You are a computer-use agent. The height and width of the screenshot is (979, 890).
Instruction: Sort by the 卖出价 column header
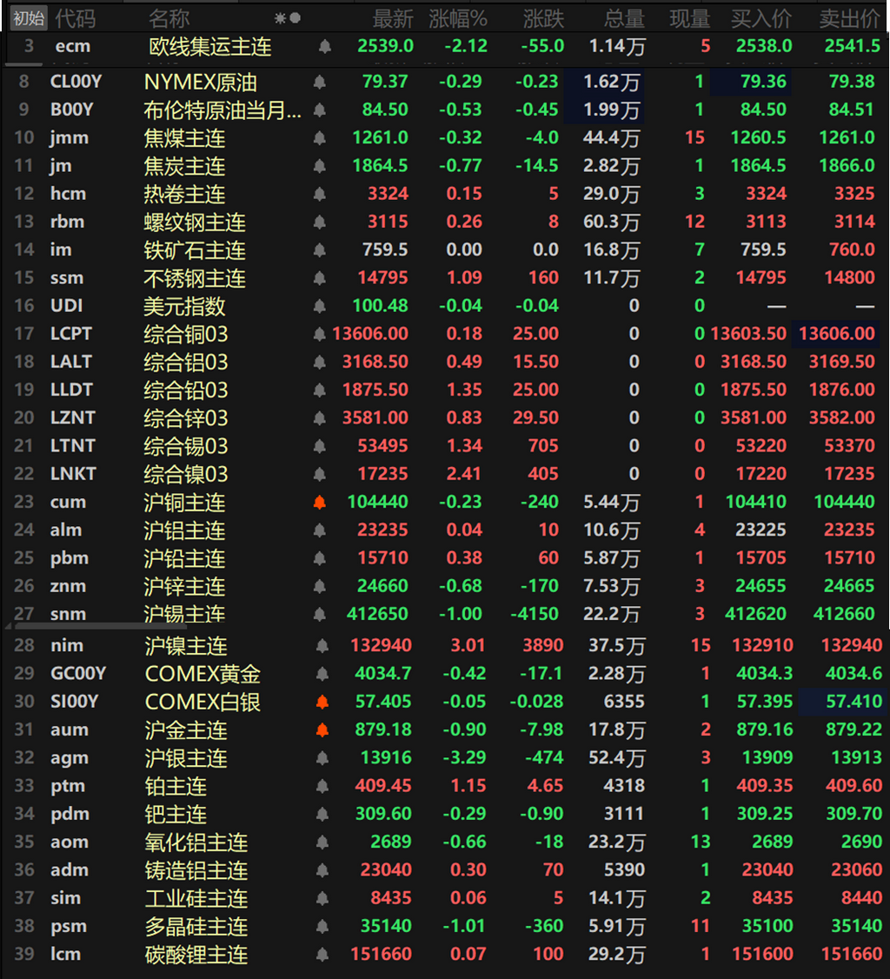(x=850, y=19)
